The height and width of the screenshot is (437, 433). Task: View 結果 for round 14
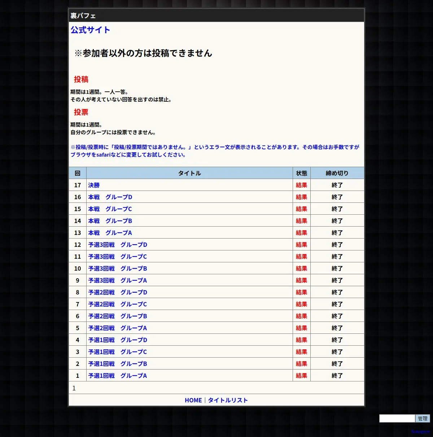(x=302, y=221)
